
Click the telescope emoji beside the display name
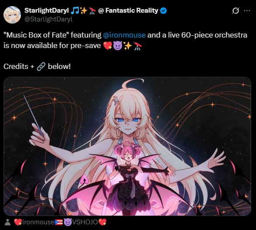(x=92, y=11)
